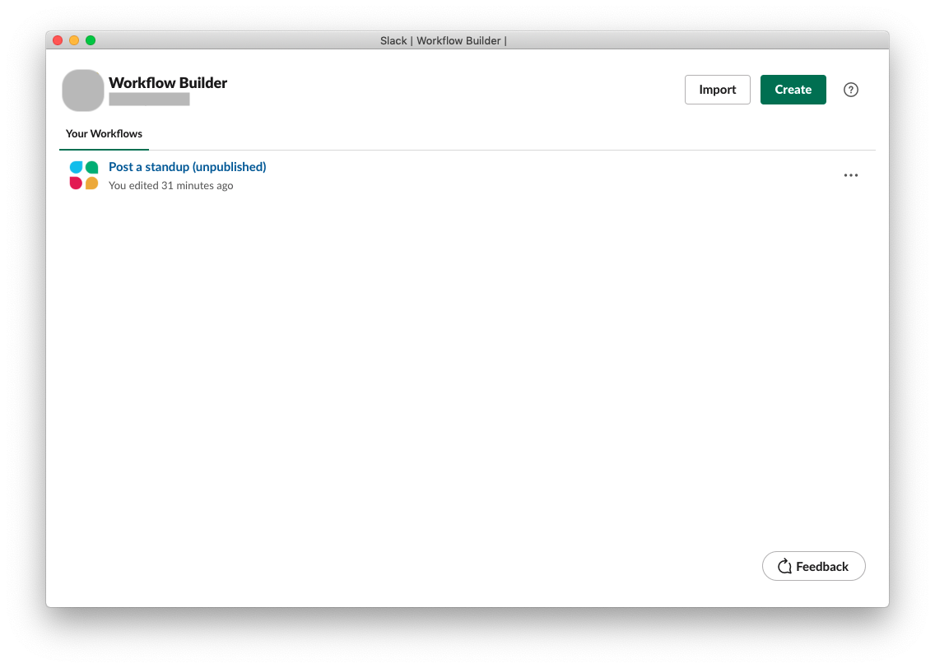Click the Import button
Viewport: 935px width, 668px height.
click(x=718, y=90)
